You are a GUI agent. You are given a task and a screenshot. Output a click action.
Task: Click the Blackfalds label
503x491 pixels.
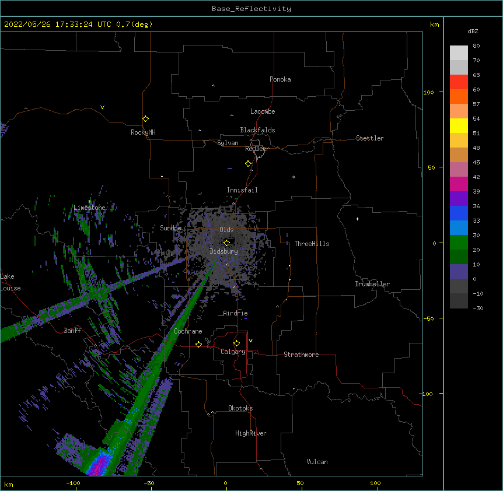click(257, 130)
